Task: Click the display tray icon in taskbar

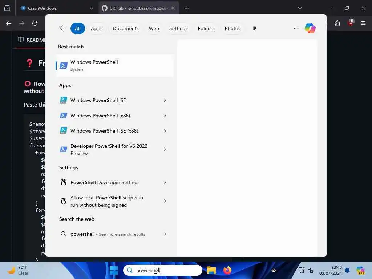Action: tap(301, 270)
